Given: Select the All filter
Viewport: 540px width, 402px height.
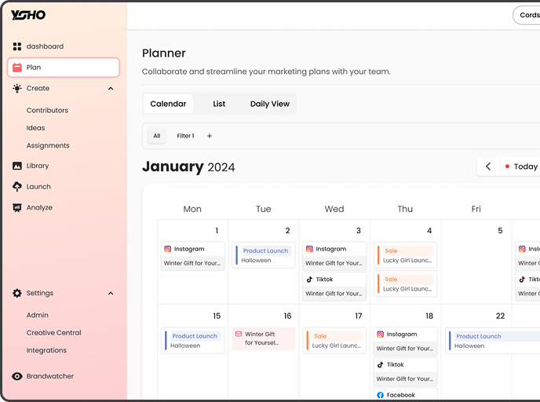Looking at the screenshot, I should point(157,136).
